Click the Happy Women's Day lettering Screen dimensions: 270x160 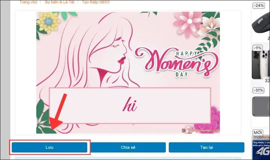177,62
